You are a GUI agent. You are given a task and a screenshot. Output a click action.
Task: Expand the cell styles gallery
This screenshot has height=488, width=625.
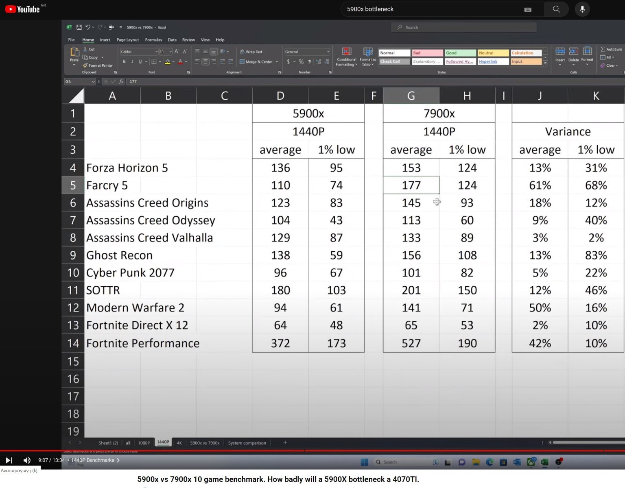(545, 63)
